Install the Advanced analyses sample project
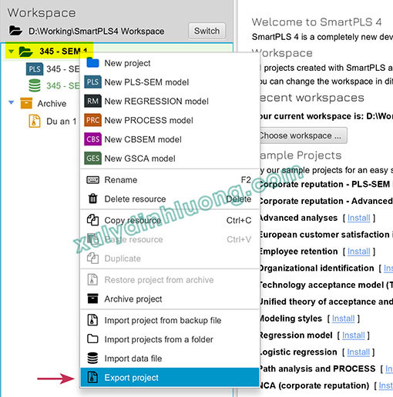The width and height of the screenshot is (393, 397). (x=358, y=218)
